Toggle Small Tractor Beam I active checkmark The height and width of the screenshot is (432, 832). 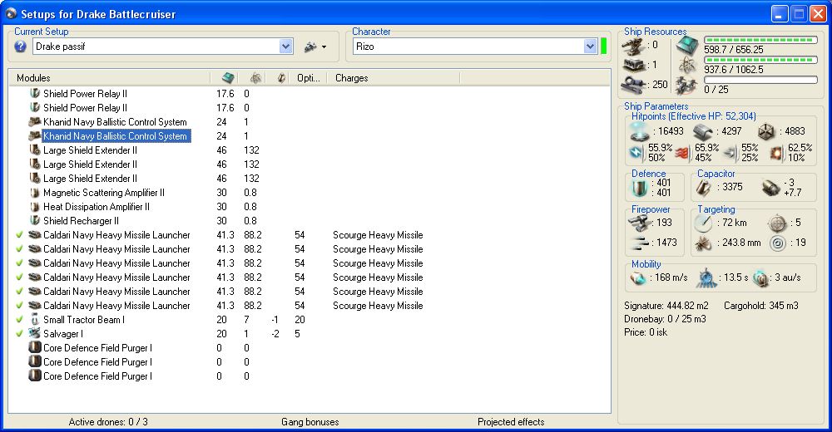point(20,320)
